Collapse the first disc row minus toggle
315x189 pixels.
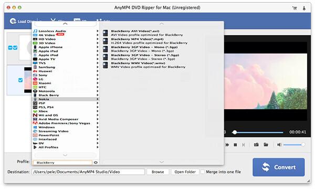[10, 48]
